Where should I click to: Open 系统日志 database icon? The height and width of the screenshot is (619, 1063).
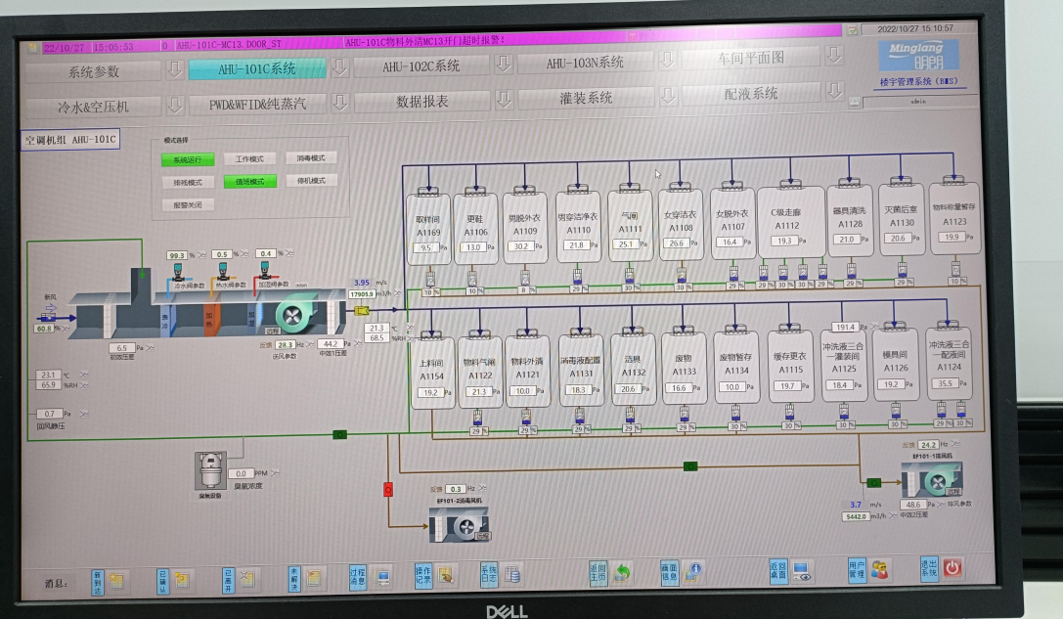511,574
